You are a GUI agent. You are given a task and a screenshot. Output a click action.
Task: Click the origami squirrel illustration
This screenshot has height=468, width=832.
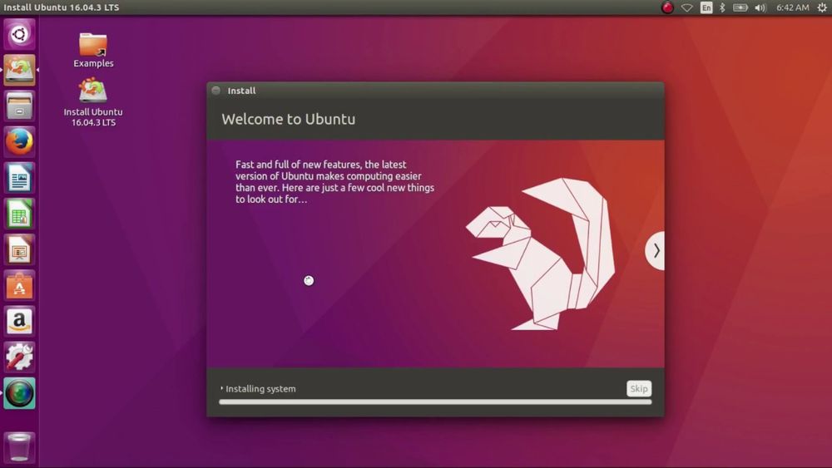click(x=542, y=254)
